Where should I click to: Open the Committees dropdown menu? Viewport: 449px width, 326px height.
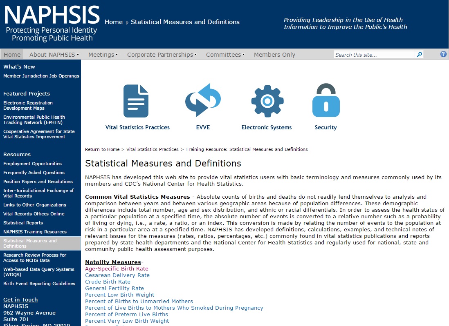225,55
